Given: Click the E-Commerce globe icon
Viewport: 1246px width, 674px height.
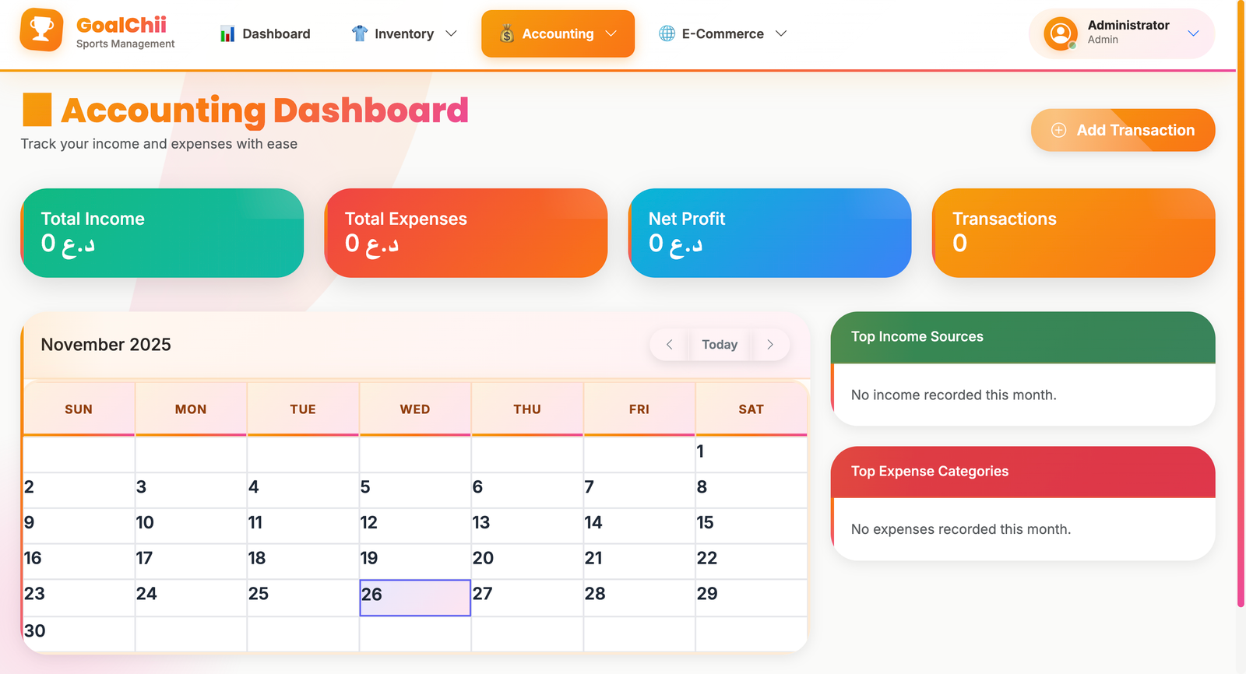Looking at the screenshot, I should pos(667,33).
